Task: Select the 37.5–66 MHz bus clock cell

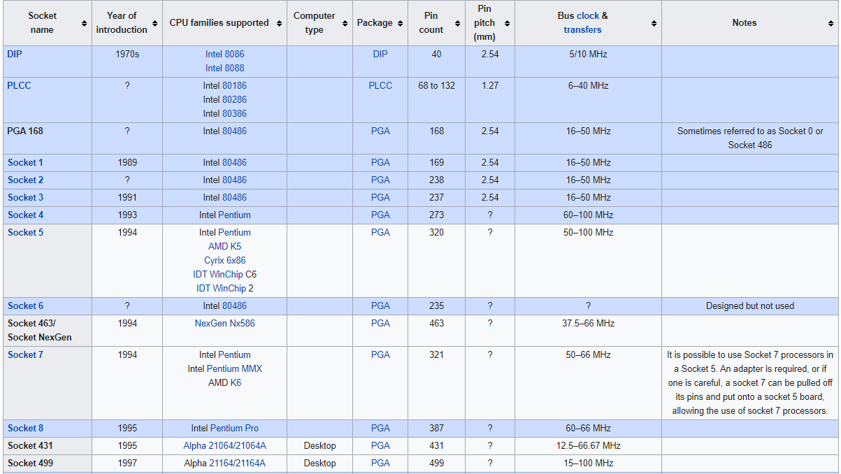Action: (589, 331)
